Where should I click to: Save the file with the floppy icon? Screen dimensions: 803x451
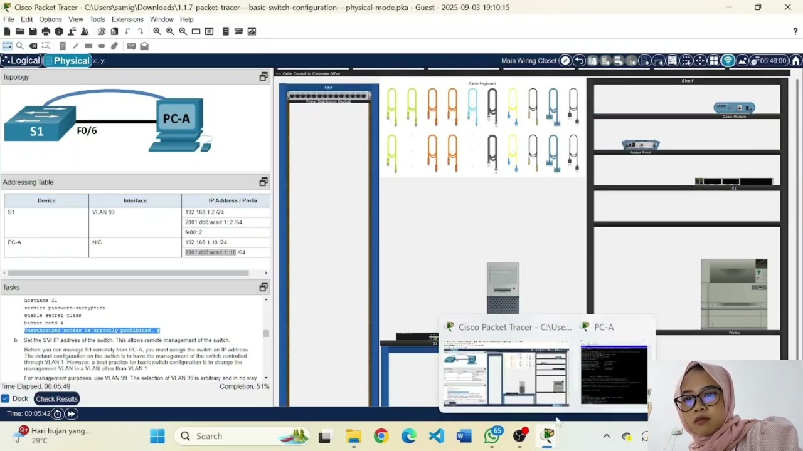[x=33, y=31]
